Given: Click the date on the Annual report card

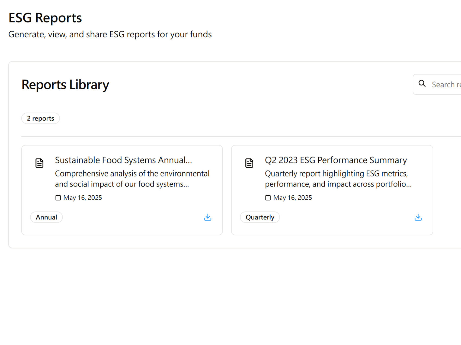Looking at the screenshot, I should click(x=83, y=198).
